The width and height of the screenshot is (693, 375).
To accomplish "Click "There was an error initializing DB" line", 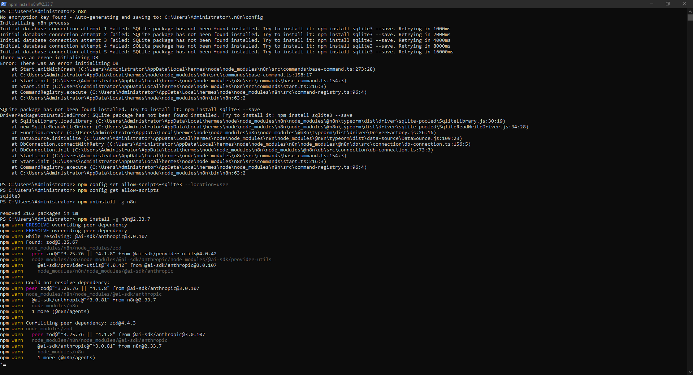I will [49, 58].
